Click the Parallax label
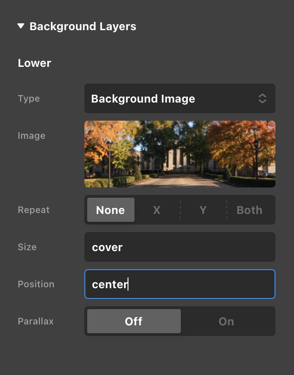This screenshot has height=375, width=294. pos(36,321)
